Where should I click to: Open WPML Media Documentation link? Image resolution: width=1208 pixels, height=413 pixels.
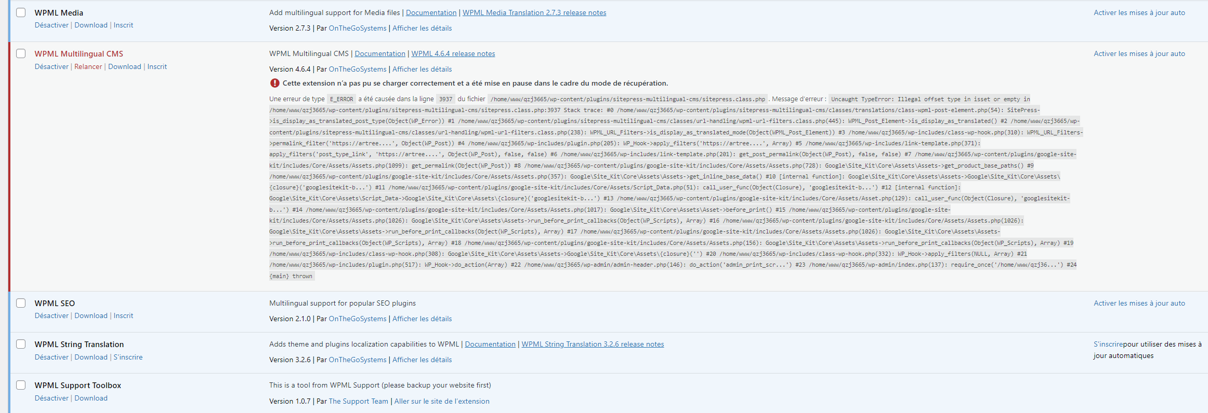(431, 12)
